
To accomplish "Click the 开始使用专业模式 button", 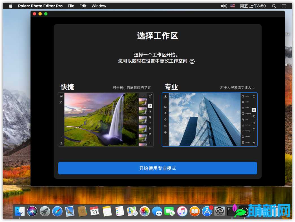I will pos(157,168).
